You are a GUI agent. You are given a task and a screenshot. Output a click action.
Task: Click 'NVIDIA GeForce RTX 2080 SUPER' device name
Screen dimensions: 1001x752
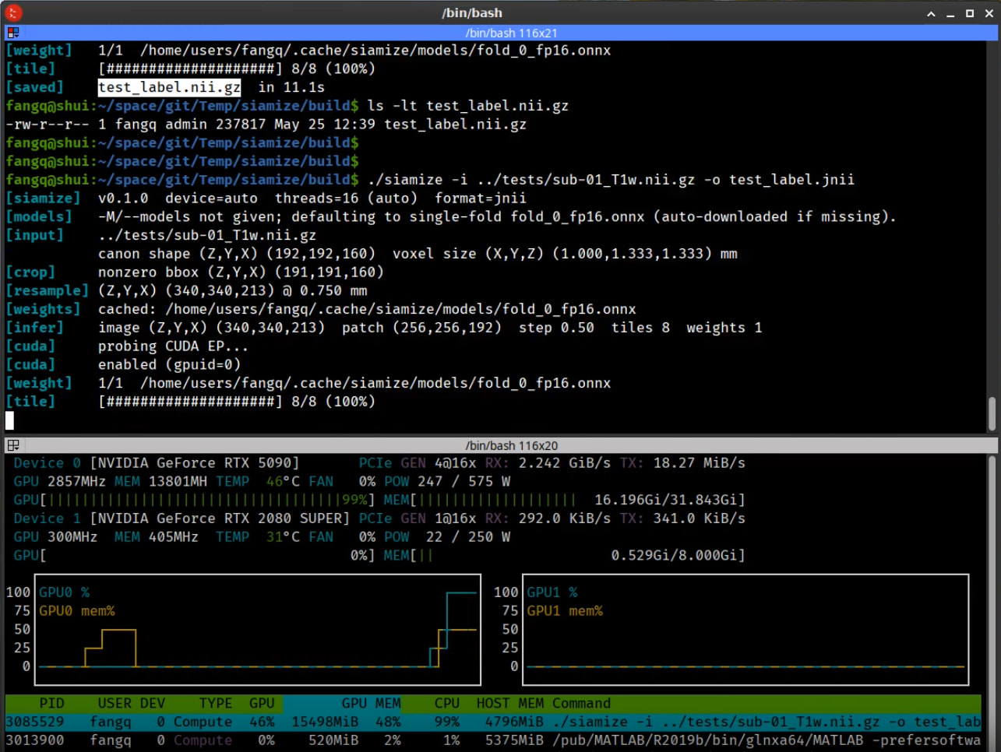(220, 518)
